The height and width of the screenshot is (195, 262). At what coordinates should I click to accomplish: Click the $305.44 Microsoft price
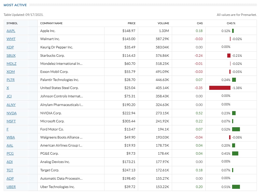pos(129,121)
